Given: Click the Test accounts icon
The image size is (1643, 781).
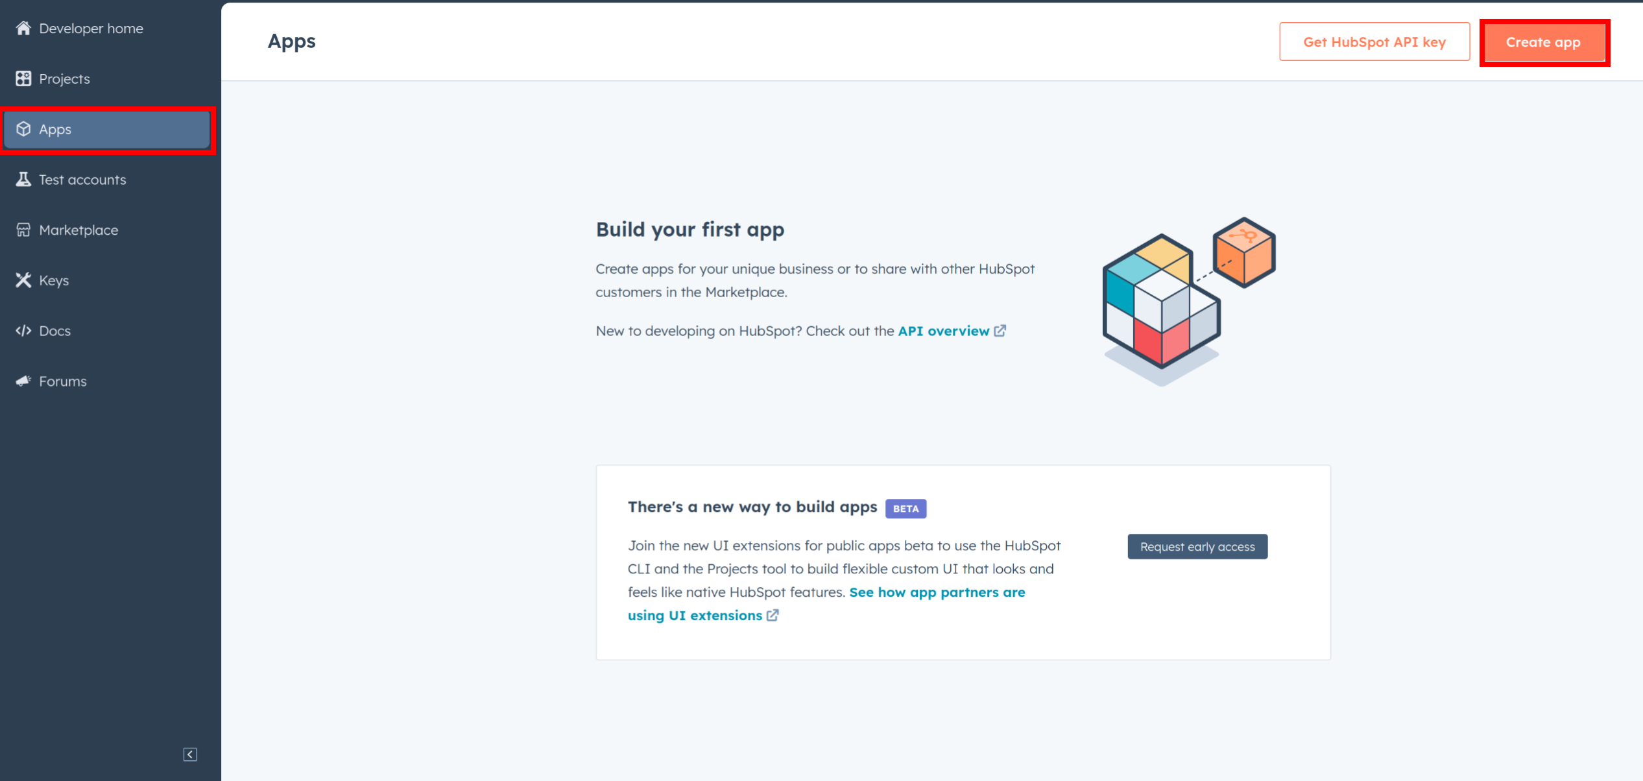Looking at the screenshot, I should 23,179.
